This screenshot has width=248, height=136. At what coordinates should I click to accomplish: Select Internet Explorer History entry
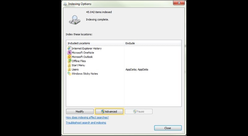[86, 49]
